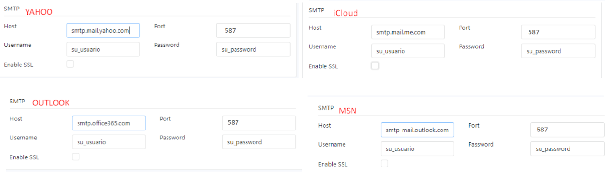The height and width of the screenshot is (176, 609).
Task: Click the red OUTLOOK label
Action: (51, 103)
